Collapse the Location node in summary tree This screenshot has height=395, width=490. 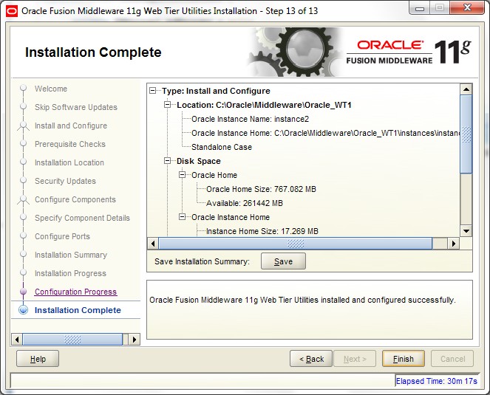tap(168, 105)
